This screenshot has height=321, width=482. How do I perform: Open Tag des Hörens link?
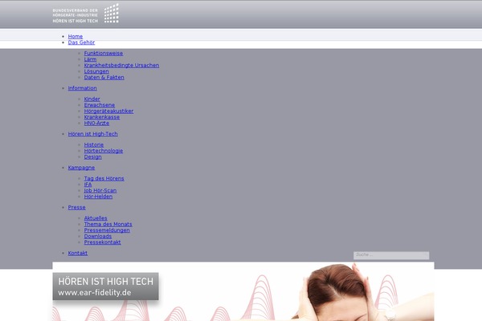(104, 178)
